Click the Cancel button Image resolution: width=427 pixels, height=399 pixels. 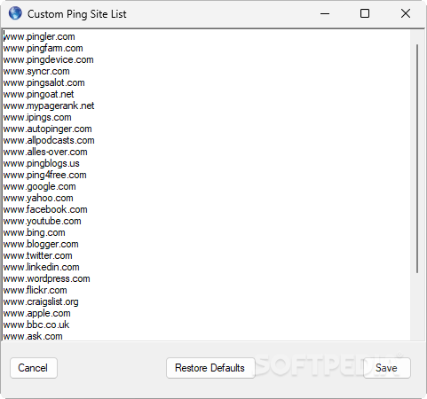pyautogui.click(x=34, y=368)
